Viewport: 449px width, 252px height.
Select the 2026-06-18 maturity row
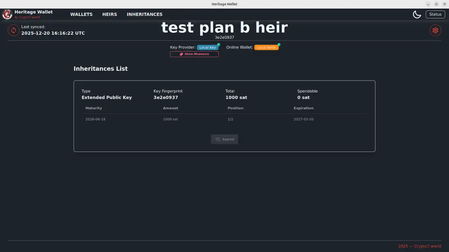[95, 119]
